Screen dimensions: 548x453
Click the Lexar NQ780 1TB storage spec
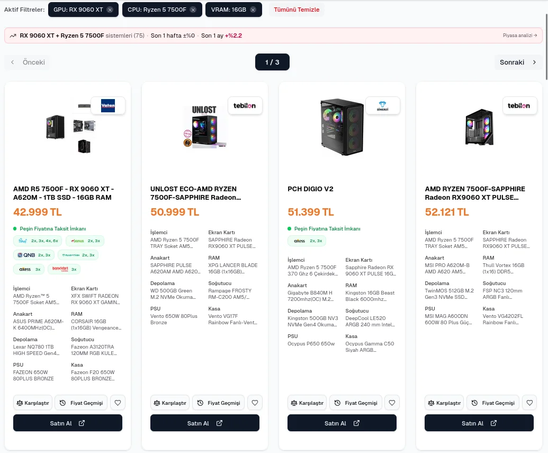37,350
